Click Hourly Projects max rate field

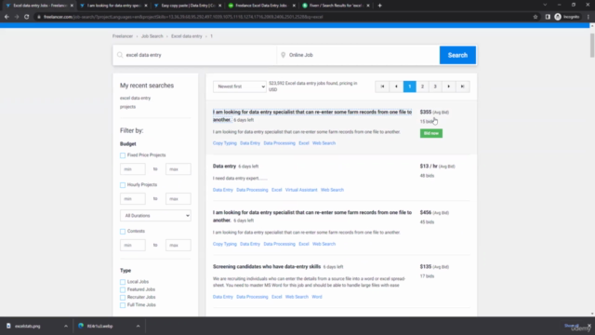pos(178,198)
